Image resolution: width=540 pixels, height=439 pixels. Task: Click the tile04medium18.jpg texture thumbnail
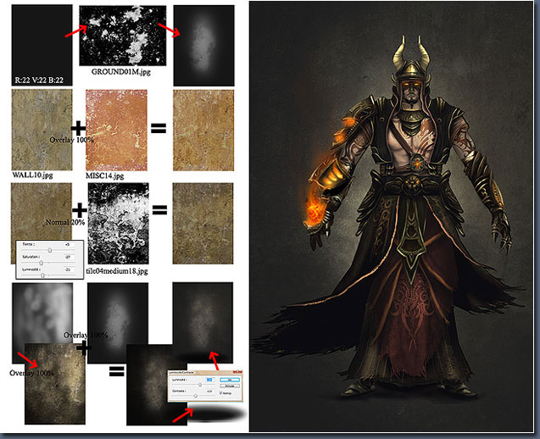[119, 224]
